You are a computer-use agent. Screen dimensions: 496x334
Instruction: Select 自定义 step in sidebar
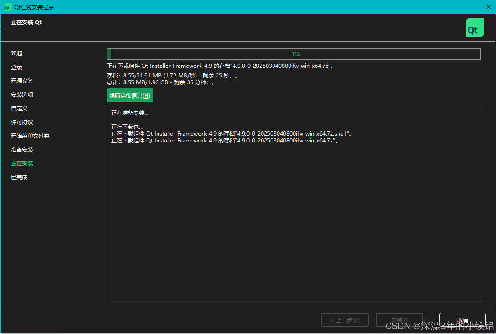click(19, 108)
